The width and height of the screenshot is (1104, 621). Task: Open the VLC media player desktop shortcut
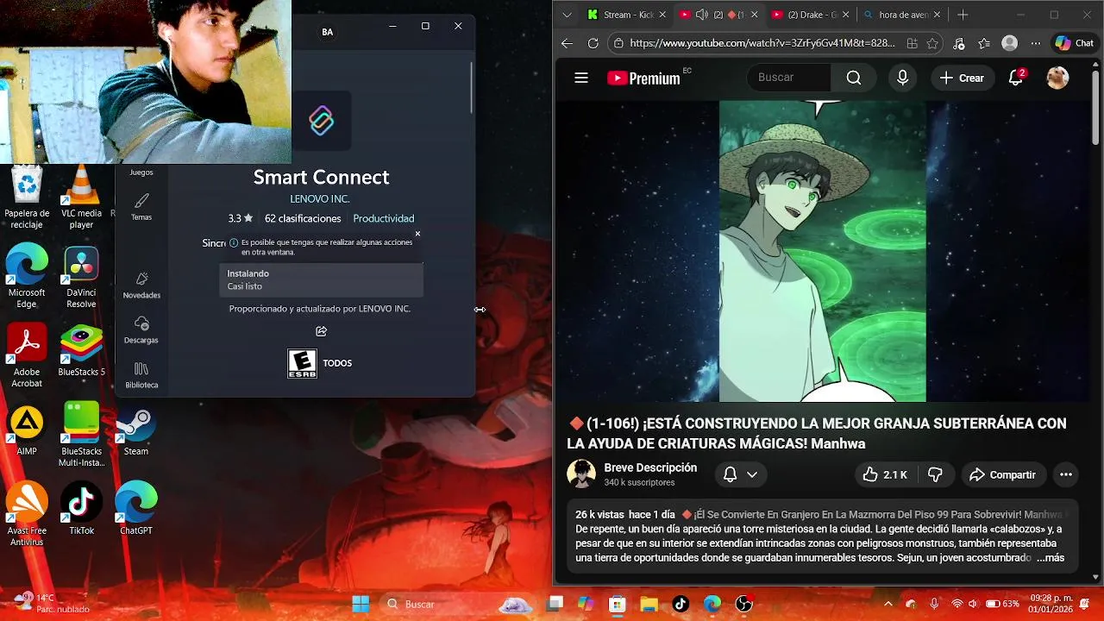[82, 197]
